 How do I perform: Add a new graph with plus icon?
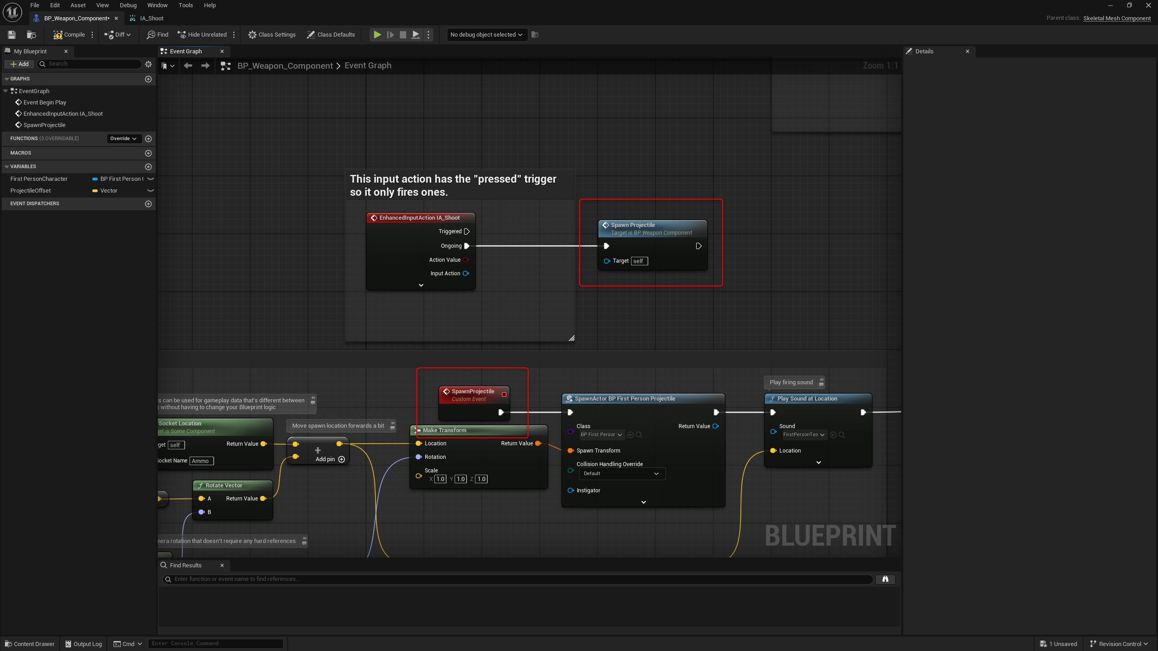point(148,79)
